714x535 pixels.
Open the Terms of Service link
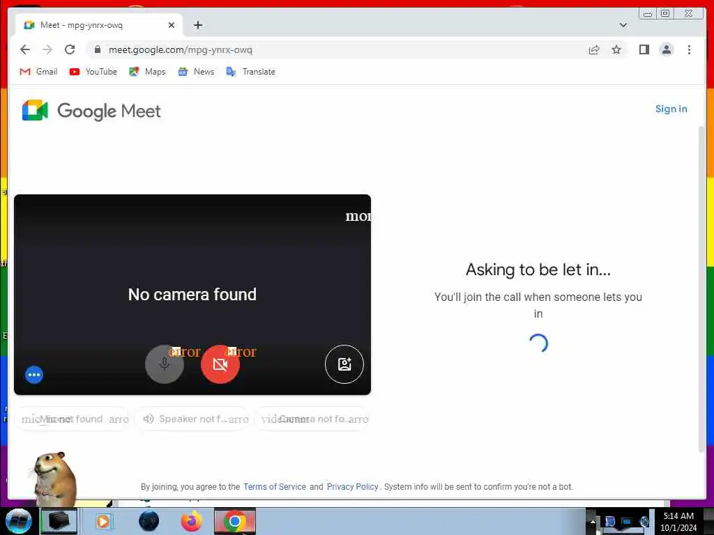pyautogui.click(x=275, y=486)
